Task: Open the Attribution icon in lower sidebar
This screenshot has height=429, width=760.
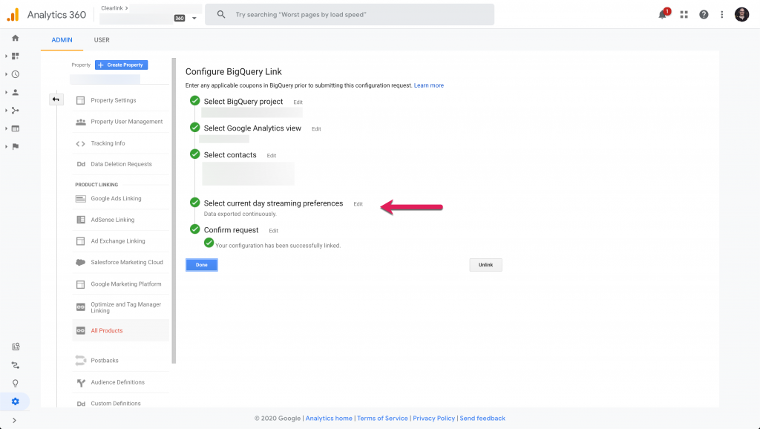Action: pos(16,365)
